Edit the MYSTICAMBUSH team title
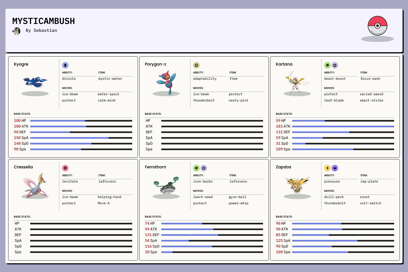This screenshot has height=272, width=408. pos(44,21)
